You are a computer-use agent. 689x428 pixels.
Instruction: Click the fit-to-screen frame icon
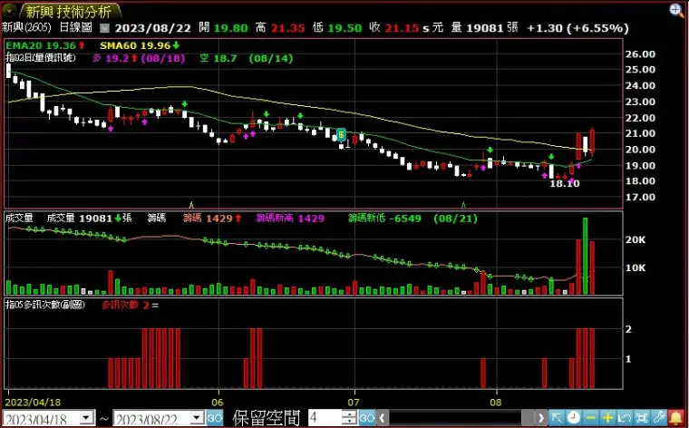point(642,418)
